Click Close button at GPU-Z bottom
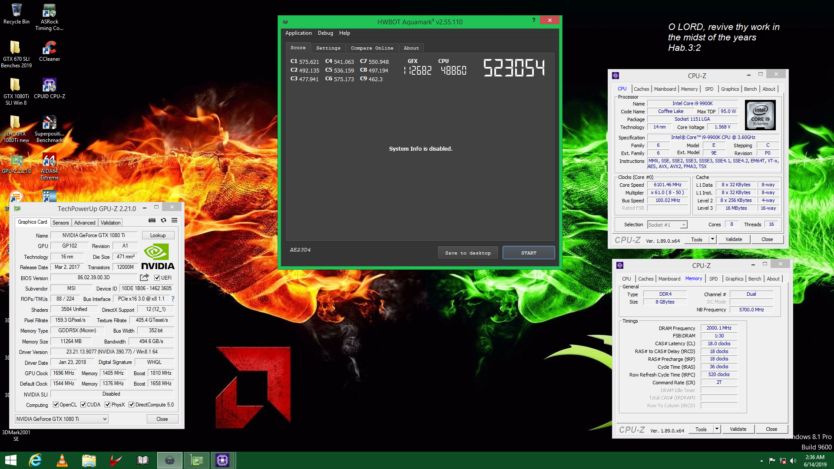 click(x=162, y=419)
